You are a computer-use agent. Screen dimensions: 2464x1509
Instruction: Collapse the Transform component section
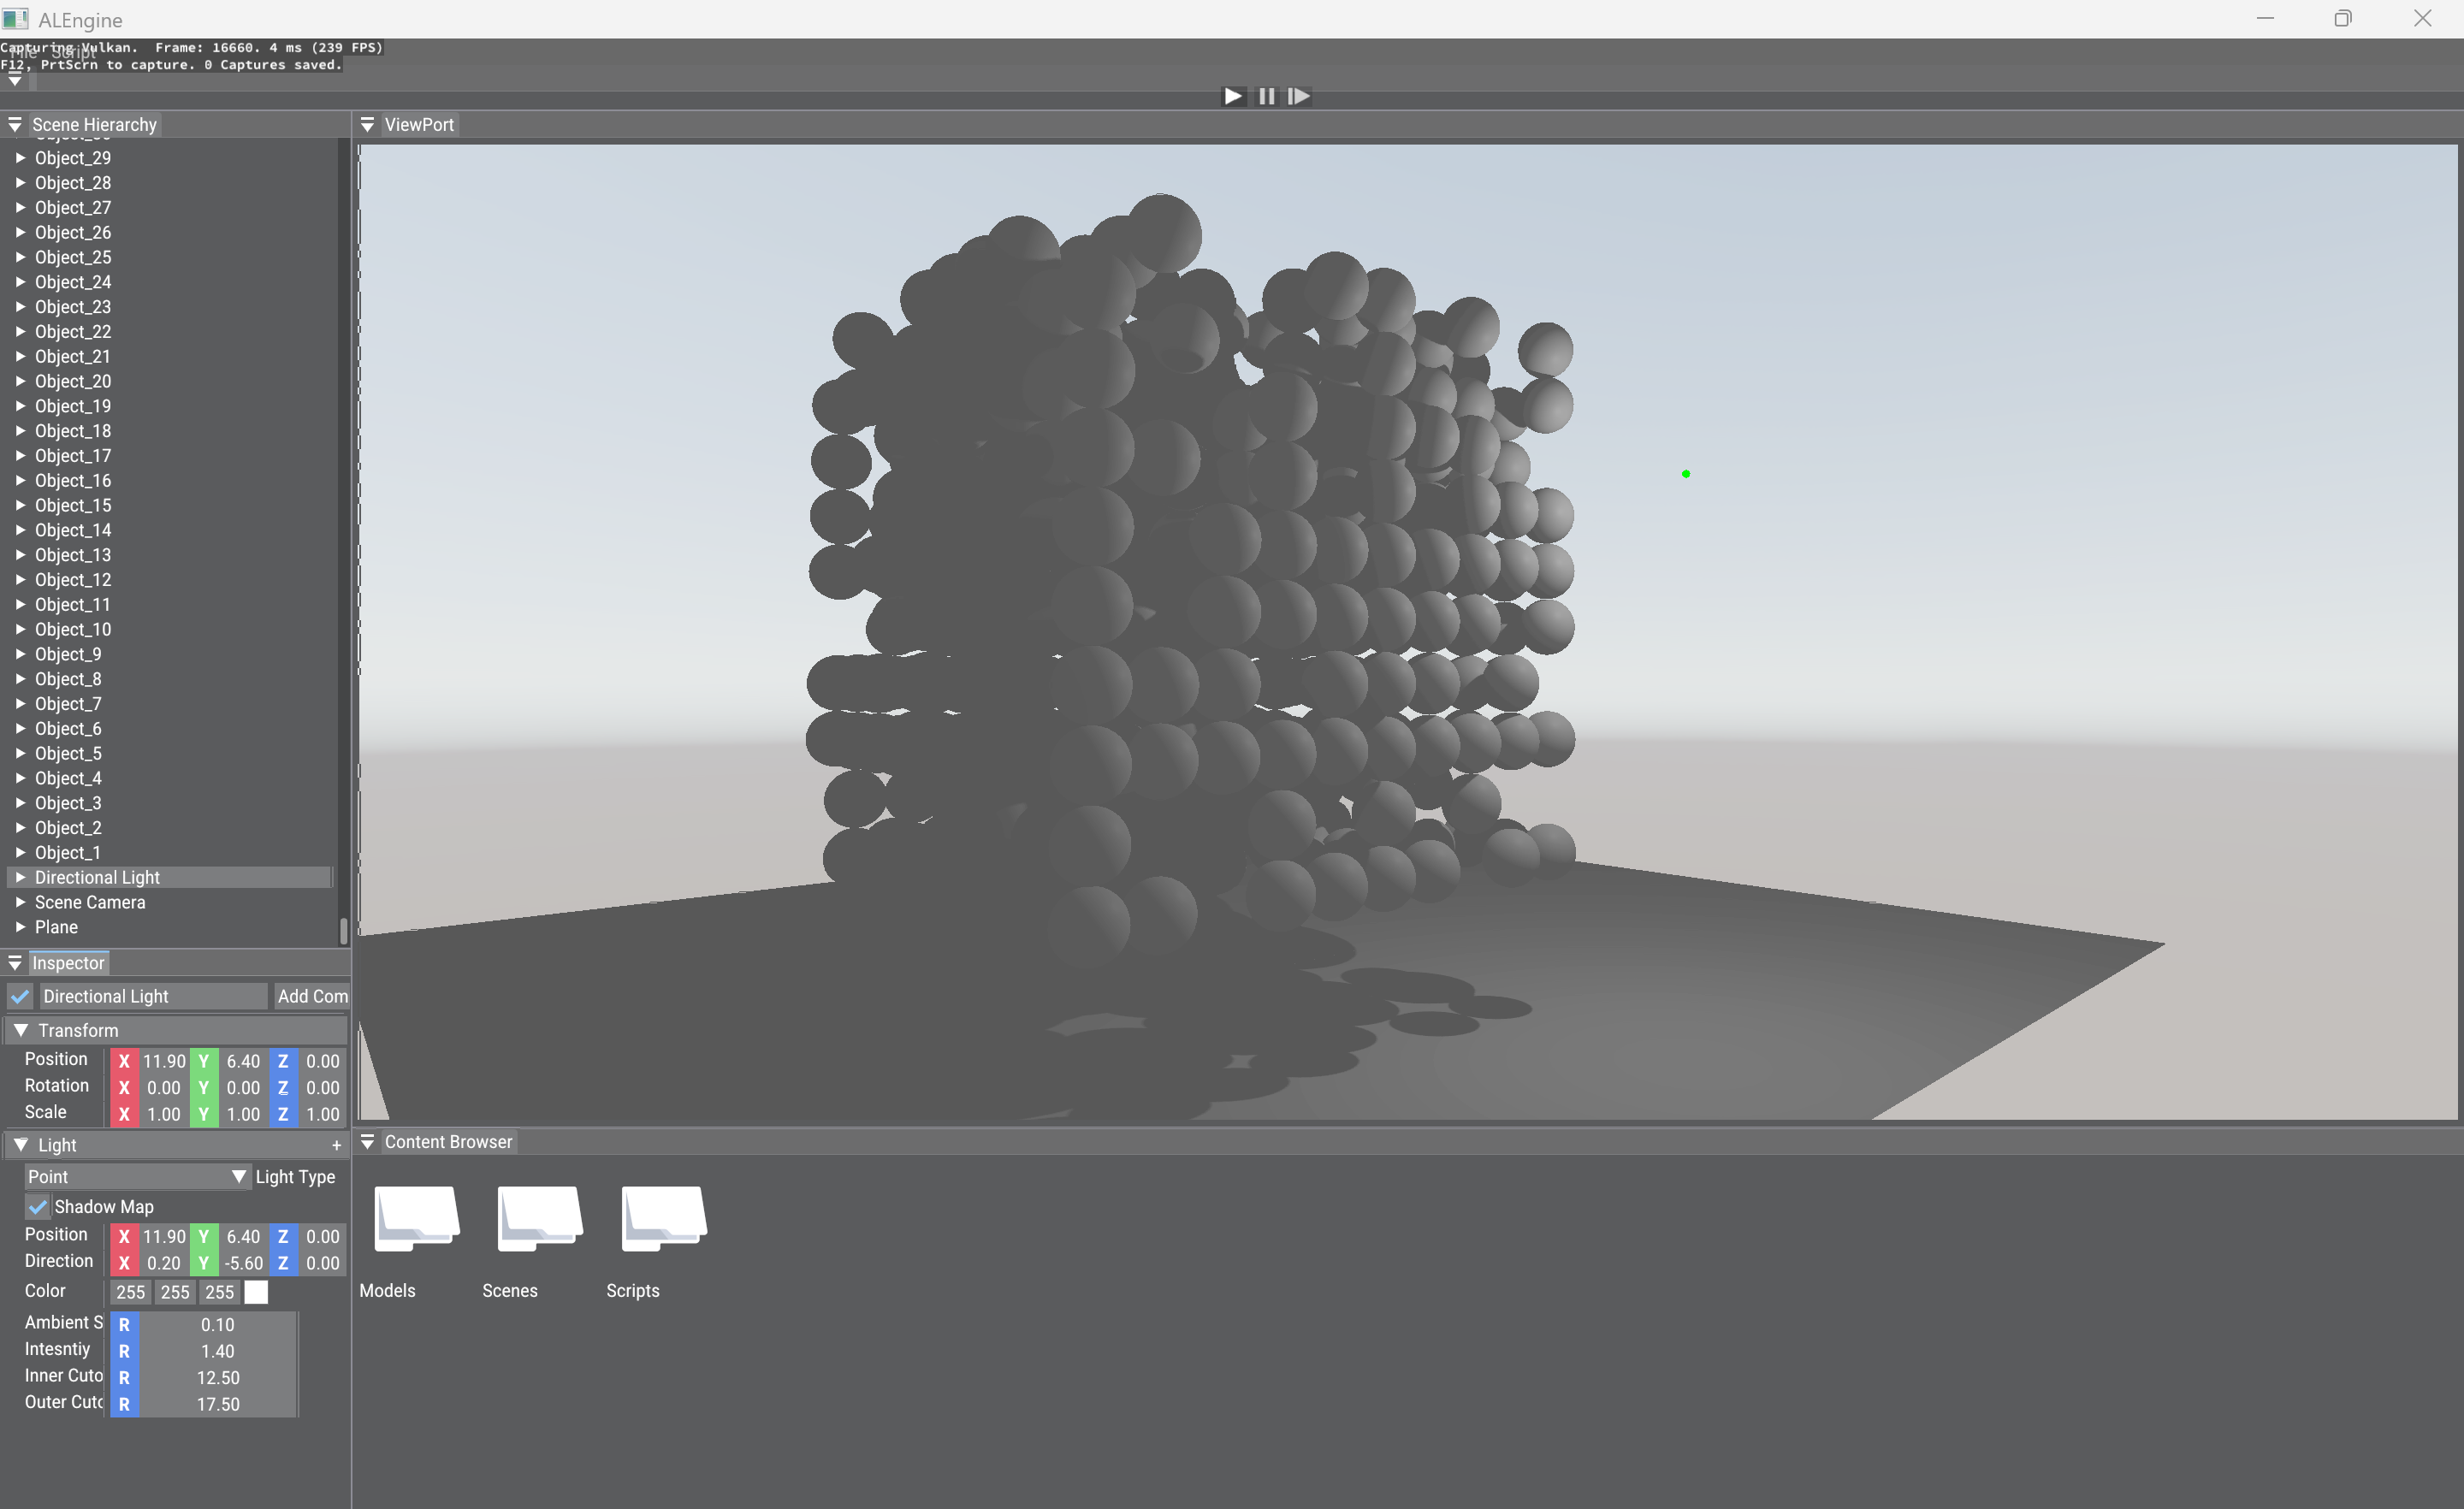pyautogui.click(x=20, y=1030)
